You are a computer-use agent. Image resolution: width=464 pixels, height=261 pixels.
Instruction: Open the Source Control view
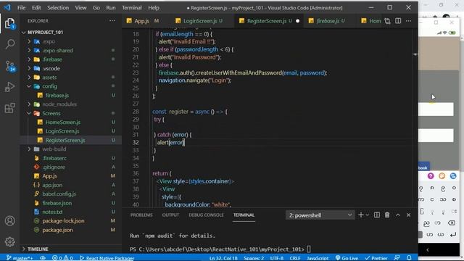click(9, 66)
